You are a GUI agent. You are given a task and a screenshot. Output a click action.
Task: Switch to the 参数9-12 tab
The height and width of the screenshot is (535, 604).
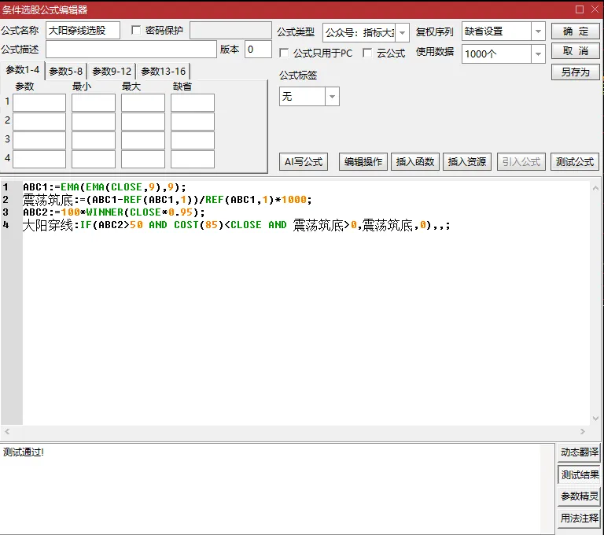pyautogui.click(x=112, y=72)
